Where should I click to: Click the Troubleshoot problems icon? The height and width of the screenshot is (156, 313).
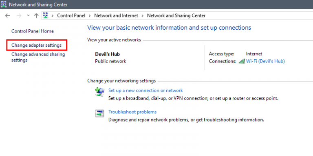coord(99,113)
